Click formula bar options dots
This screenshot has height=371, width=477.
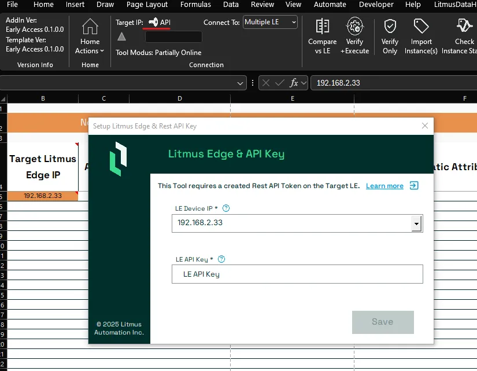click(253, 83)
